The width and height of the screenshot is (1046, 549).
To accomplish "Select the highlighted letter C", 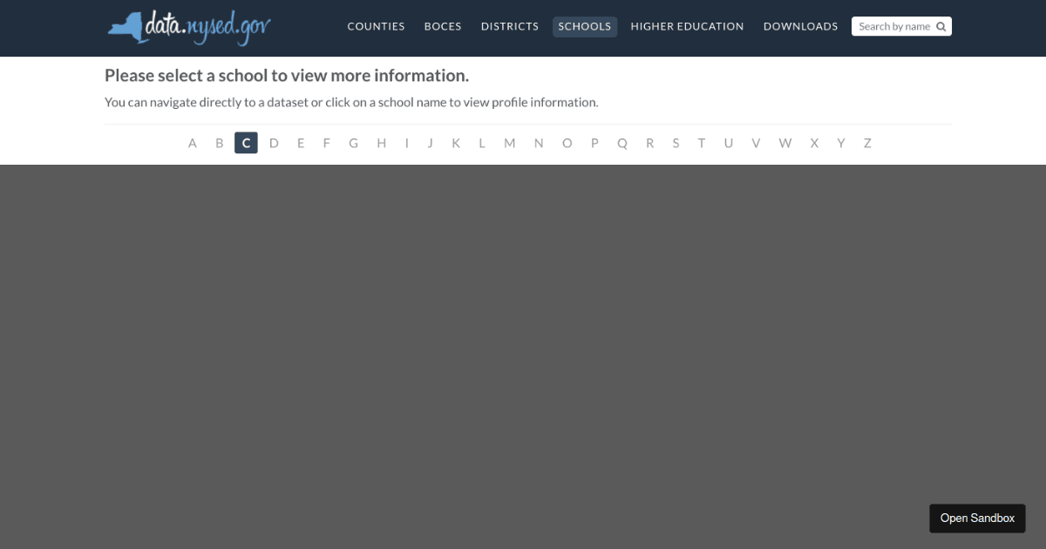I will click(x=246, y=142).
